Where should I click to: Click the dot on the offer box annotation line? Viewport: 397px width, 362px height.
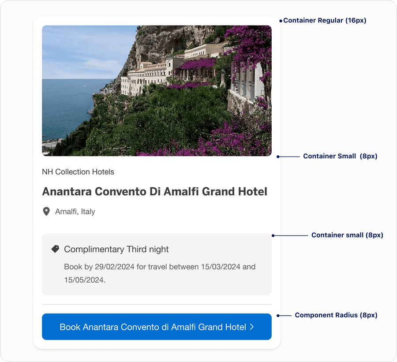coord(273,235)
